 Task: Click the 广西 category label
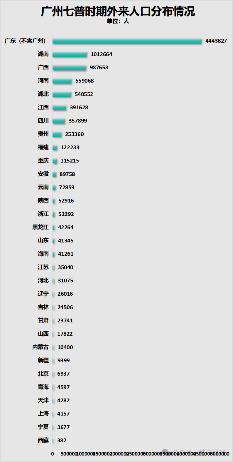(43, 67)
